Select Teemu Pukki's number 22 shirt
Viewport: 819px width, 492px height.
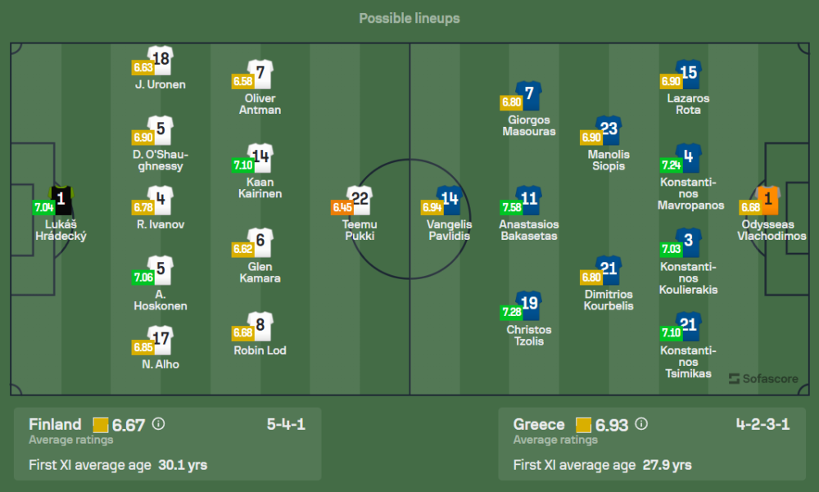pos(360,199)
